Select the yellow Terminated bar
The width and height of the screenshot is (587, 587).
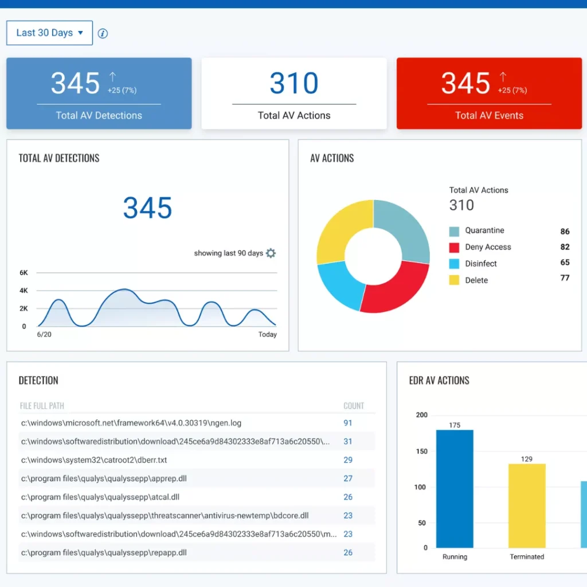526,504
